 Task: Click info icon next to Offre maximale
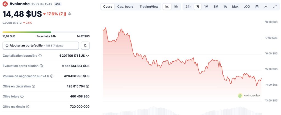[28, 106]
